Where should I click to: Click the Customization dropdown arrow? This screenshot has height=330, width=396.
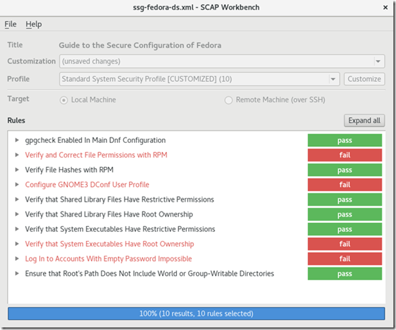point(378,62)
